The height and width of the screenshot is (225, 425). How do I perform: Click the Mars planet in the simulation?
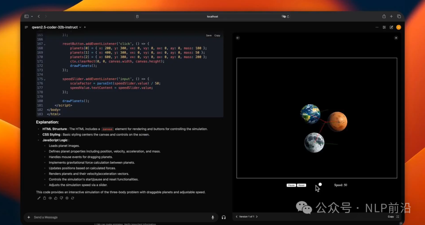click(337, 122)
